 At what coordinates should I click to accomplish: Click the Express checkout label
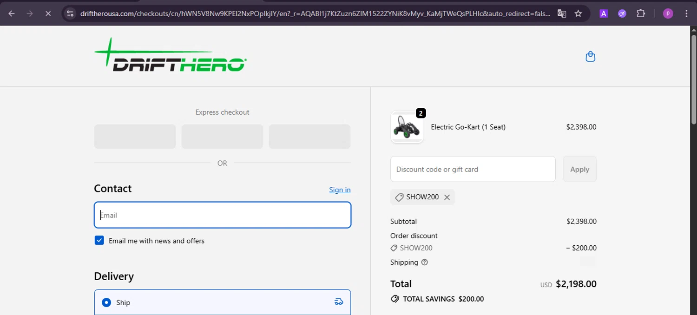[x=222, y=112]
